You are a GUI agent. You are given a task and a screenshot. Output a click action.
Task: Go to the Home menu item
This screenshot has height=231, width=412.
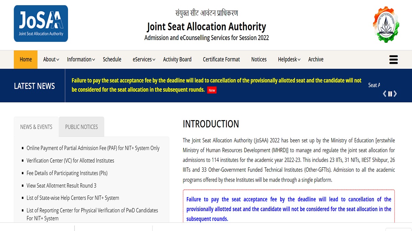[x=26, y=60]
